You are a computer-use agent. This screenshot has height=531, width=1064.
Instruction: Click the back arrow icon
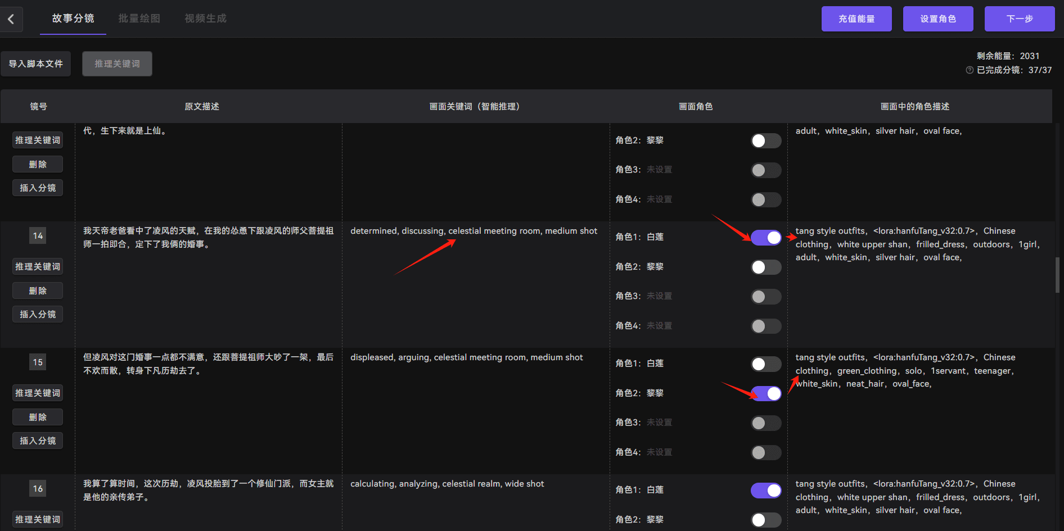[11, 19]
